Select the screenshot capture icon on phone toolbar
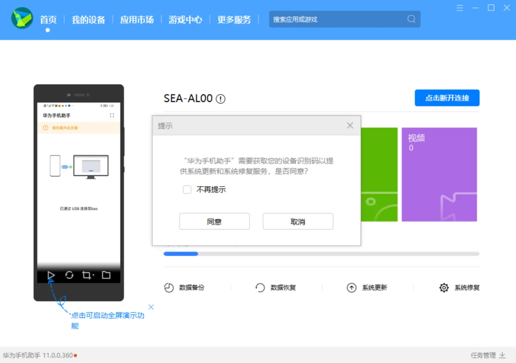This screenshot has height=363, width=516. click(88, 276)
